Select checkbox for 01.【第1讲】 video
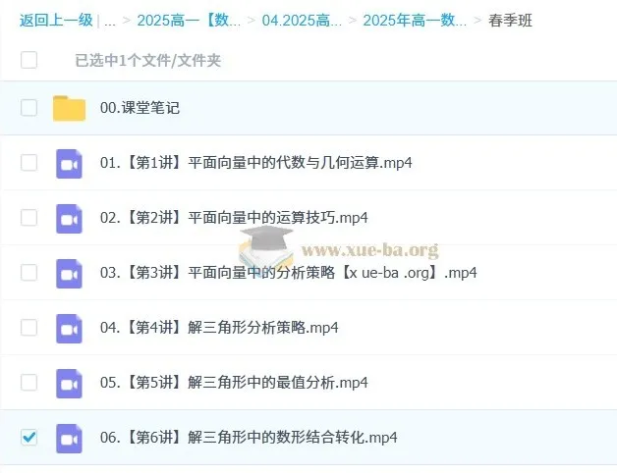Viewport: 617px width, 473px height. [28, 163]
